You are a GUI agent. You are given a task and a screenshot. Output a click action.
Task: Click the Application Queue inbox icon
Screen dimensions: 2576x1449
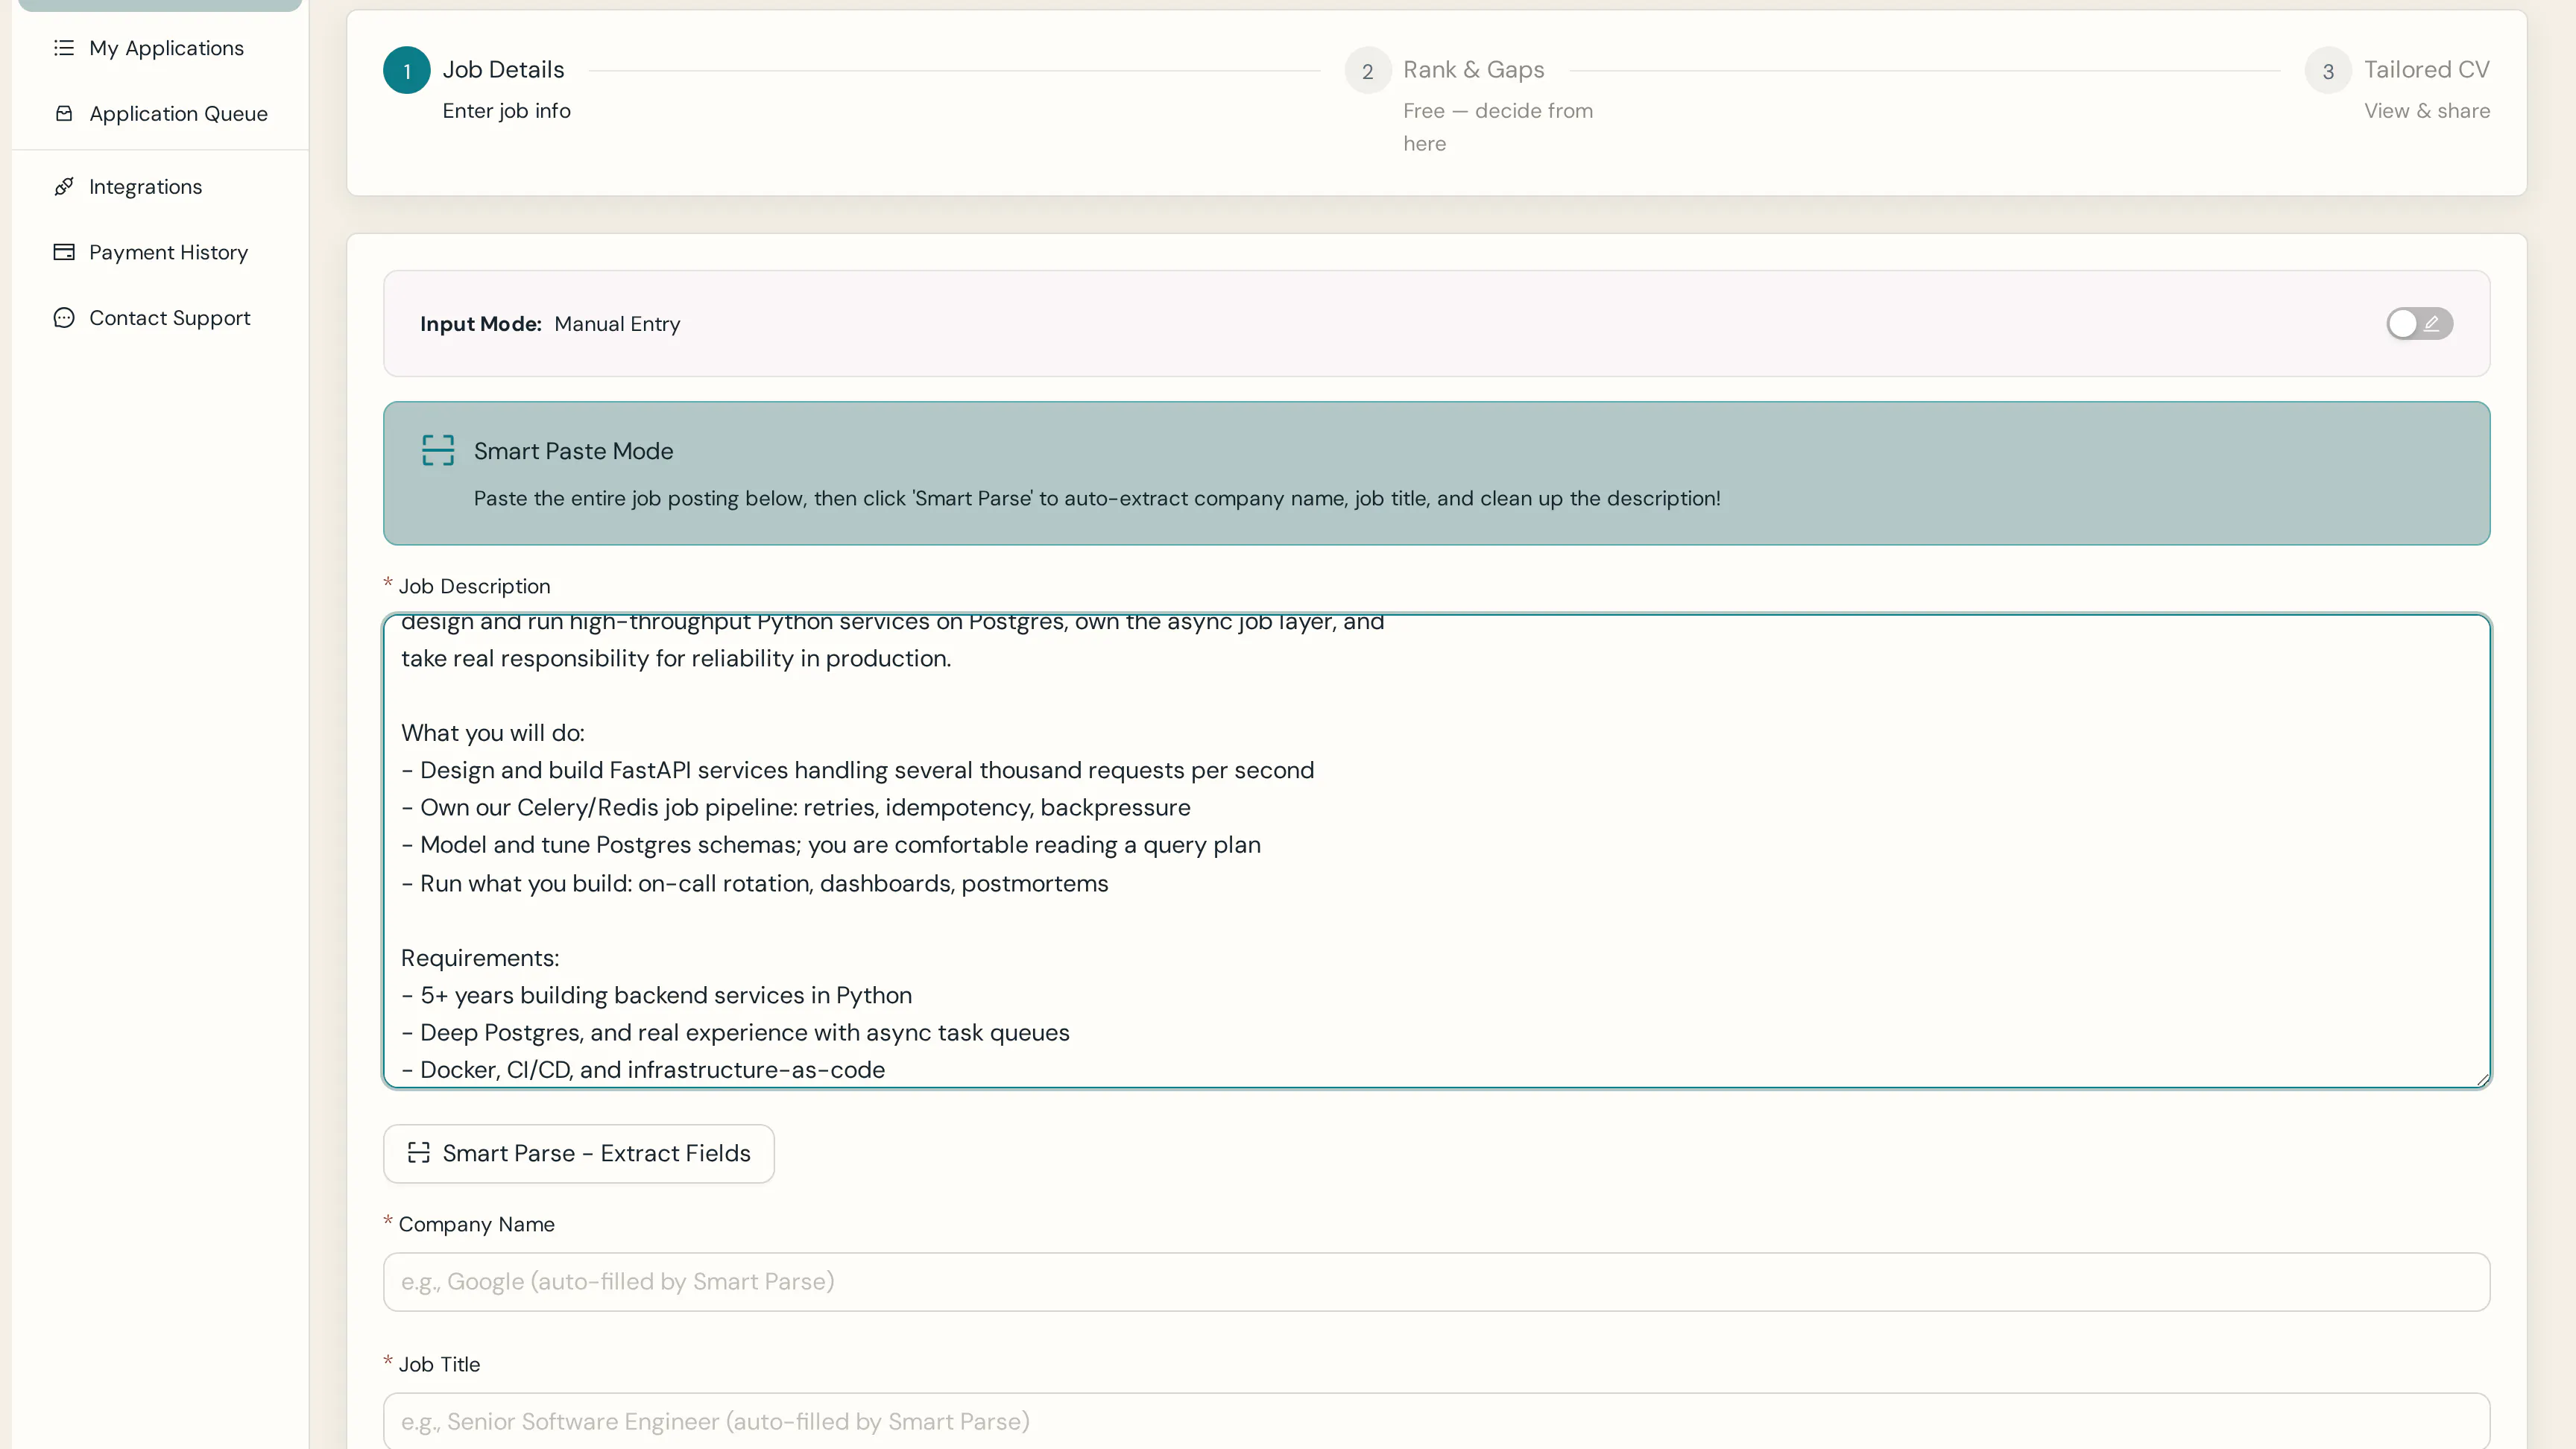(64, 114)
